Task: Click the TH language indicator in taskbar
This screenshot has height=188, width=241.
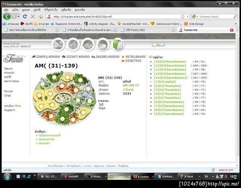Action: pyautogui.click(x=206, y=177)
